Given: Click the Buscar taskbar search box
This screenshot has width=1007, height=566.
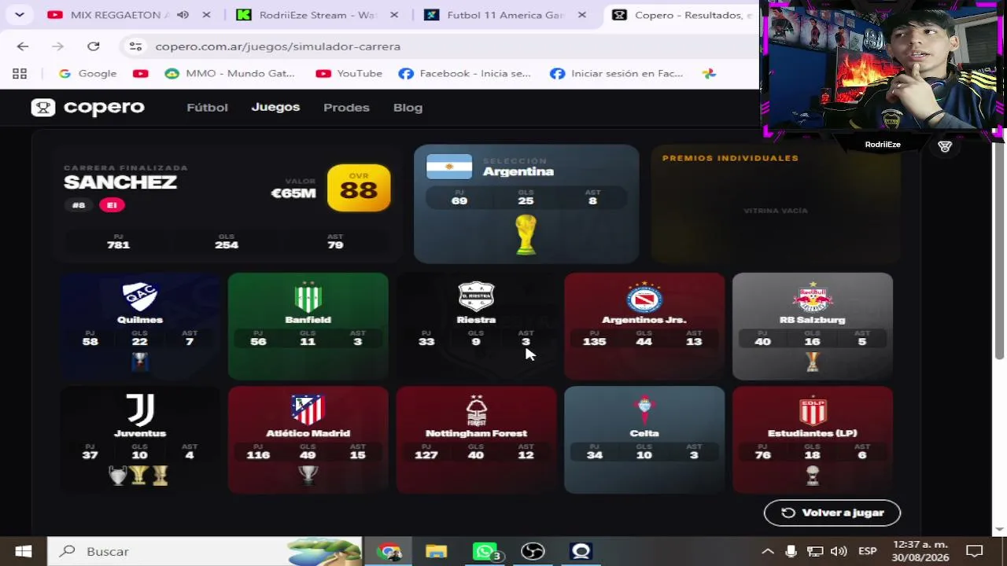Looking at the screenshot, I should (x=205, y=551).
